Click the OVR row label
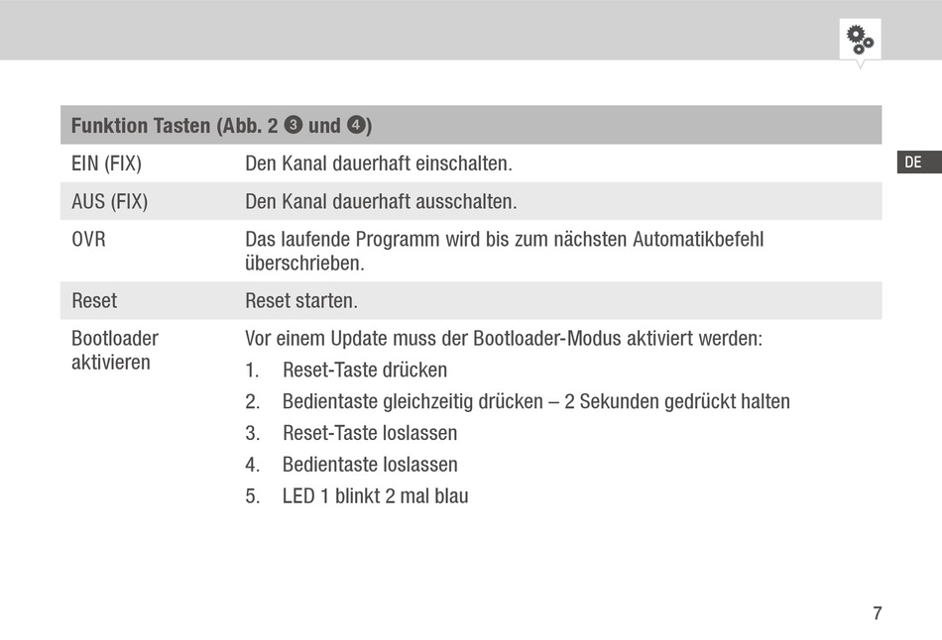The height and width of the screenshot is (640, 942). 88,239
